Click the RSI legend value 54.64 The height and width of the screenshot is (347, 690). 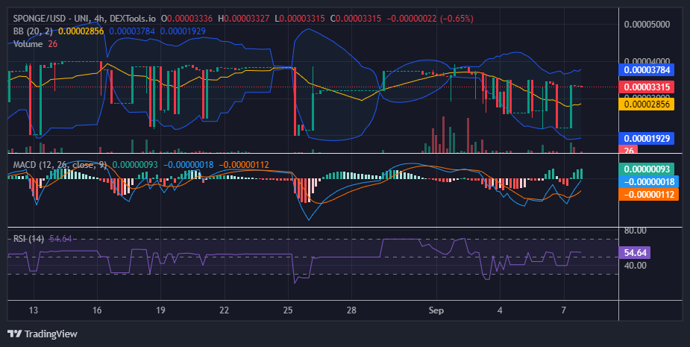(60, 239)
